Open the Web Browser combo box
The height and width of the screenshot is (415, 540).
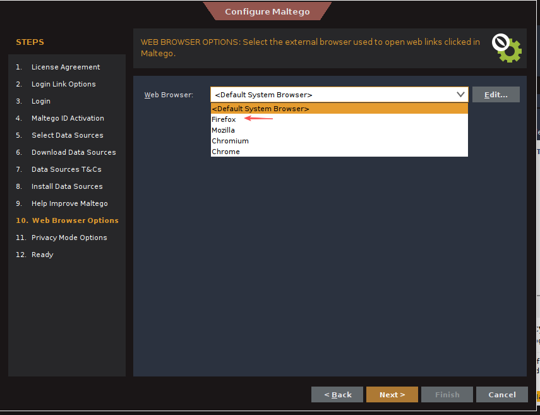(339, 94)
